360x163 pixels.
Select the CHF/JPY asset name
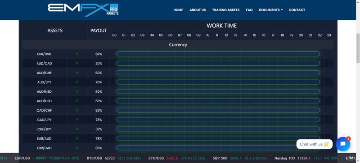click(44, 129)
